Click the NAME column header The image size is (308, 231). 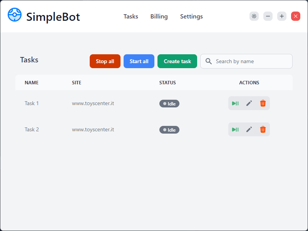point(32,82)
